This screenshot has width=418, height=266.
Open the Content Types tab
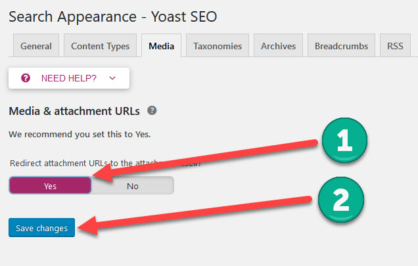tap(101, 46)
